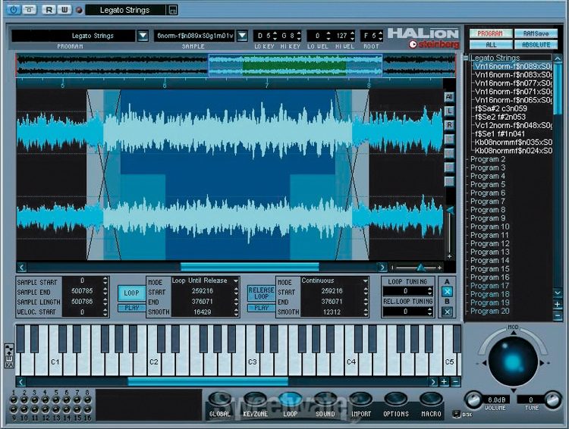
Task: Click PLAY under RELEASE LOOP
Action: click(x=261, y=308)
